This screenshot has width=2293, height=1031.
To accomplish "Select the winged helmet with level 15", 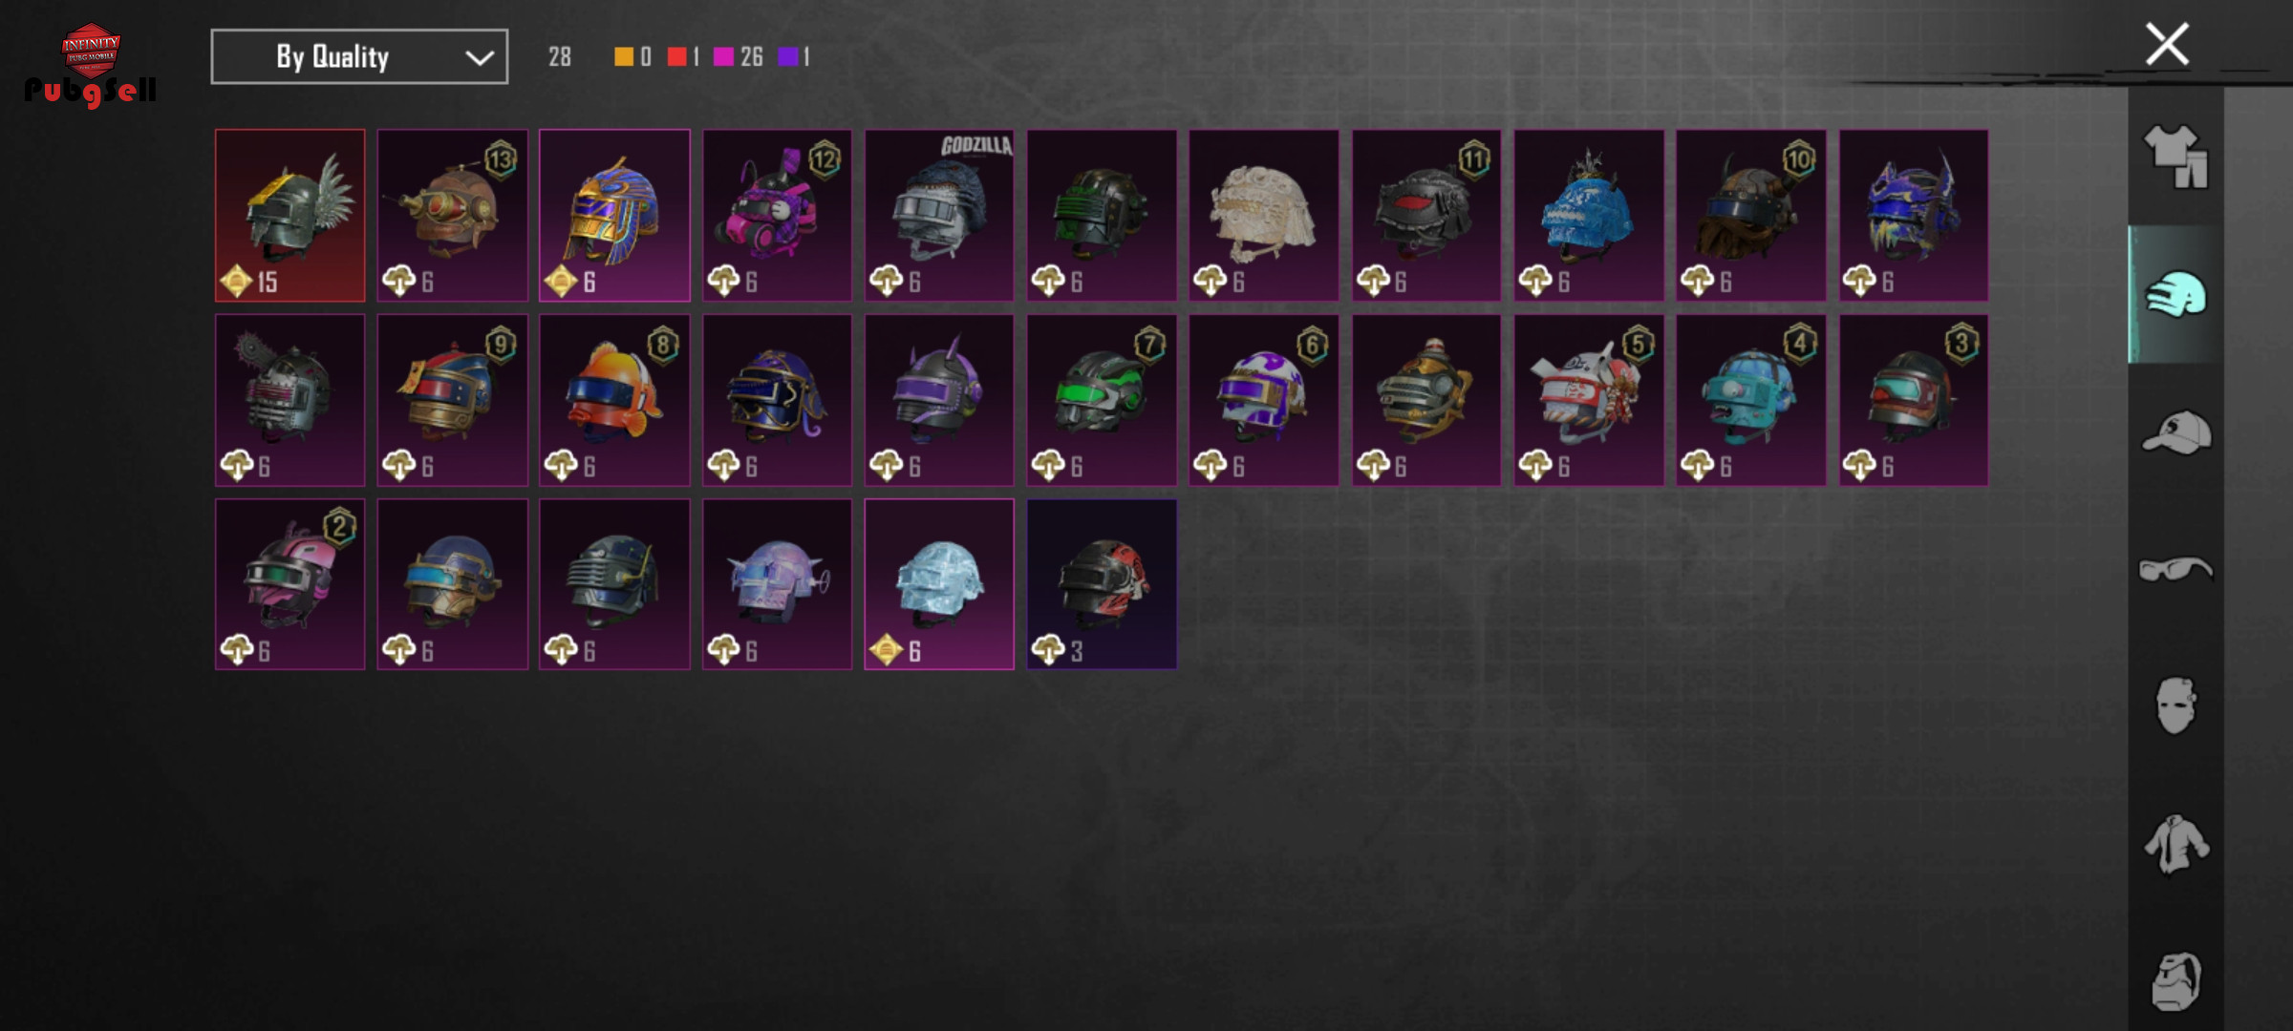I will point(289,216).
